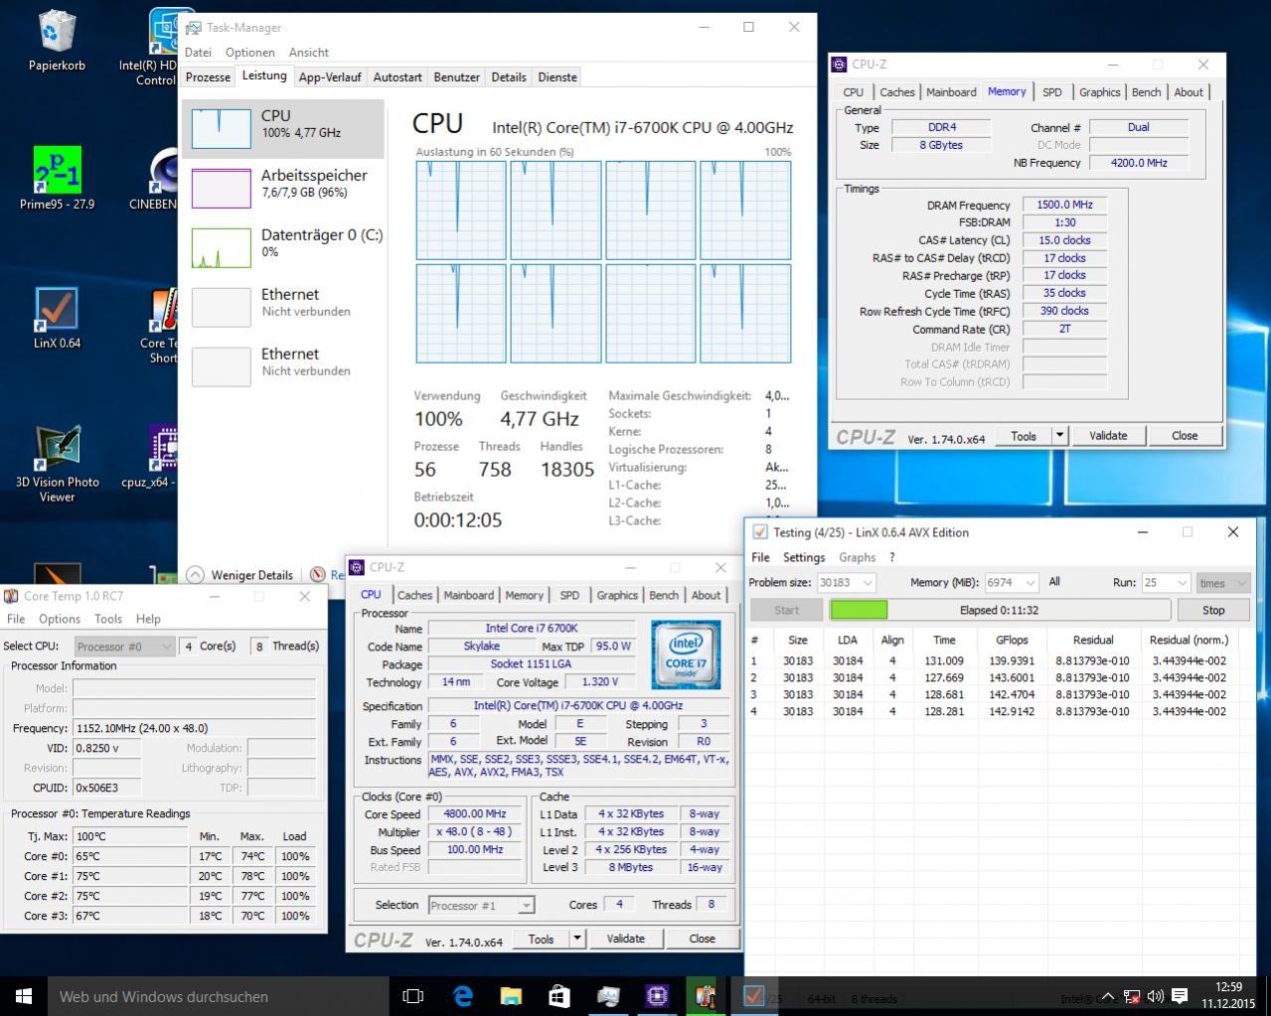The width and height of the screenshot is (1271, 1016).
Task: Open the volume control tray icon
Action: coord(1155,996)
